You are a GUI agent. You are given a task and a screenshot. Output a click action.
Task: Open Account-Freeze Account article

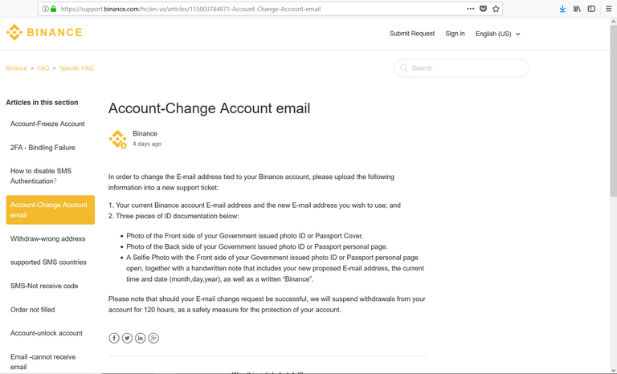coord(47,124)
